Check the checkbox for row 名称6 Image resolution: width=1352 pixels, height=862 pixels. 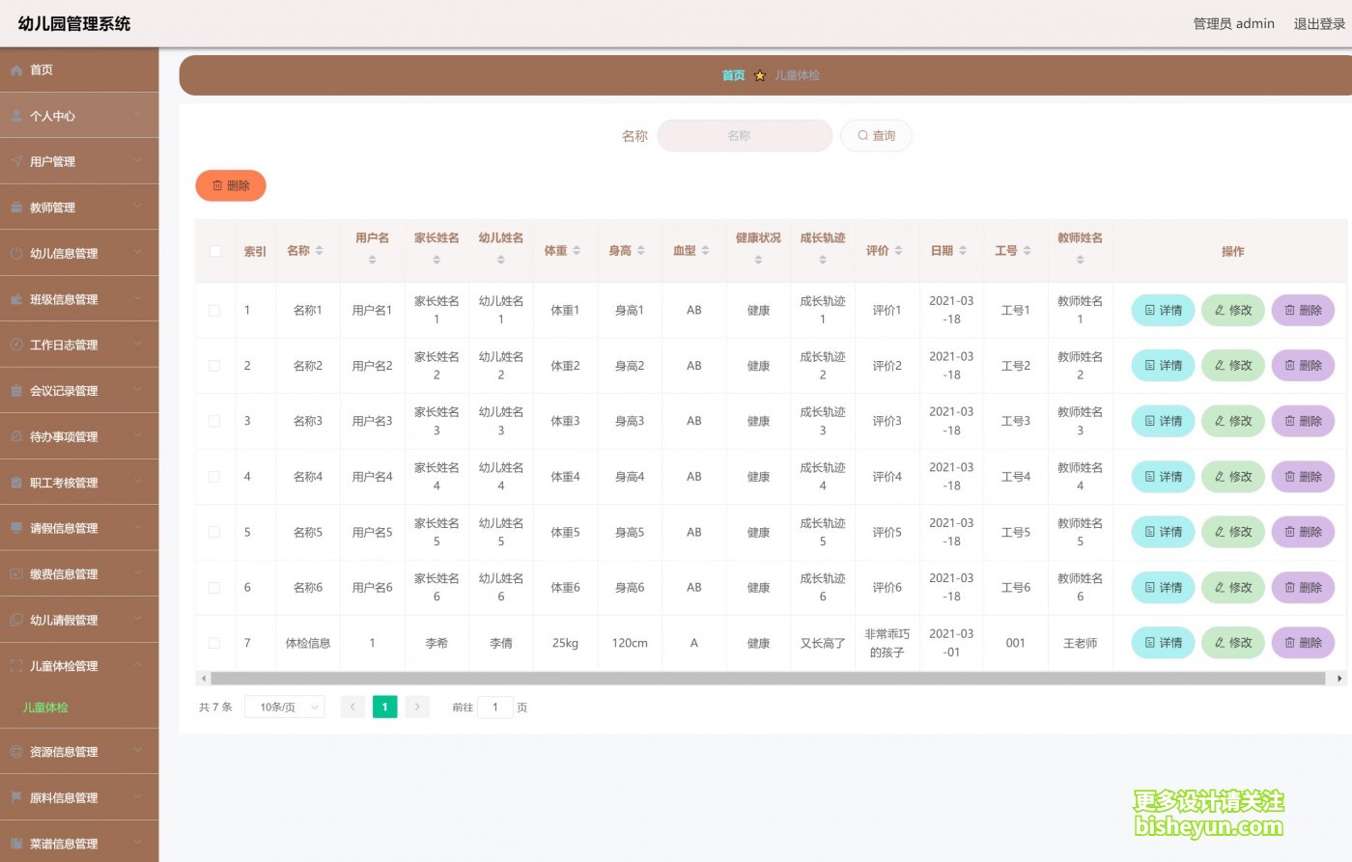tap(214, 588)
